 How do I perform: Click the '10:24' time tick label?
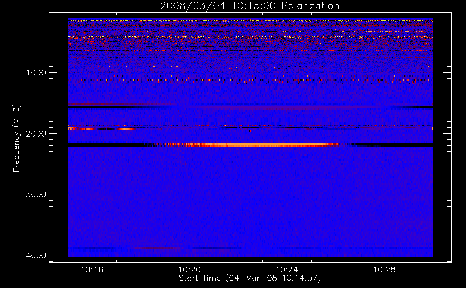(x=287, y=270)
